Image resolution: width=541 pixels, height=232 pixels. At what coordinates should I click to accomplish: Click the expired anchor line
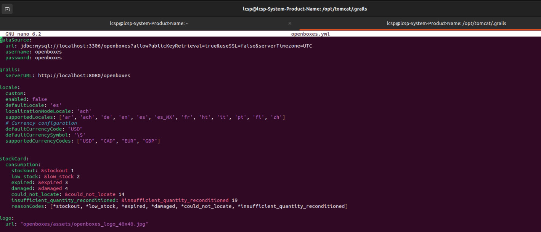pyautogui.click(x=40, y=183)
